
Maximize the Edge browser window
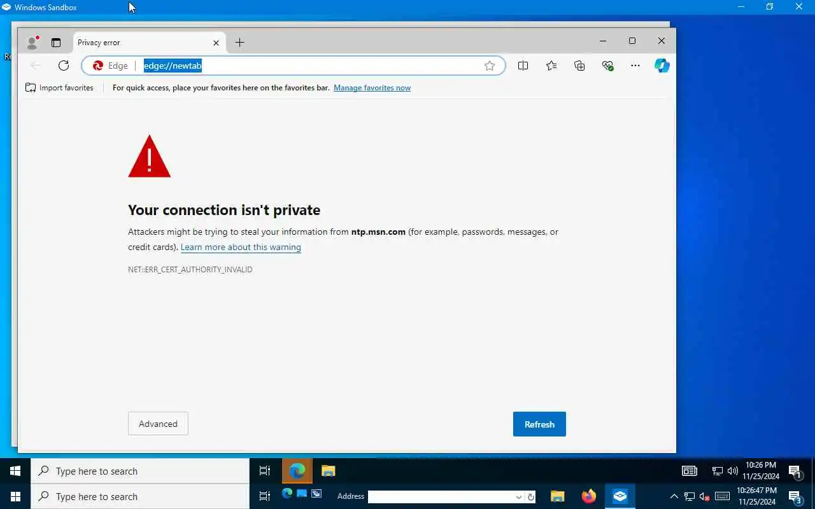click(x=632, y=41)
